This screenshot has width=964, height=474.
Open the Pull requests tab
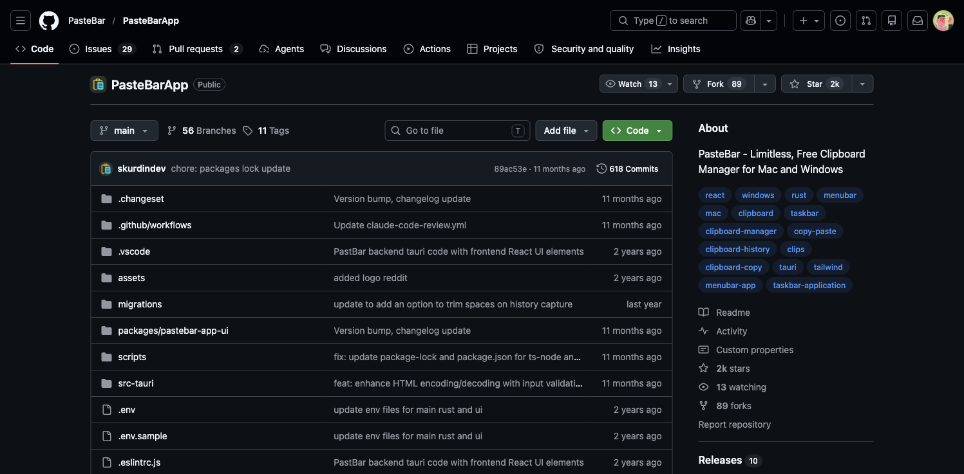pos(197,49)
